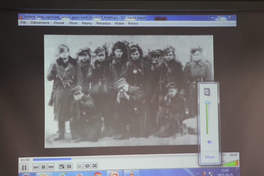Open the Plik menu
Screen dimensions: 264x176
pyautogui.click(x=23, y=23)
